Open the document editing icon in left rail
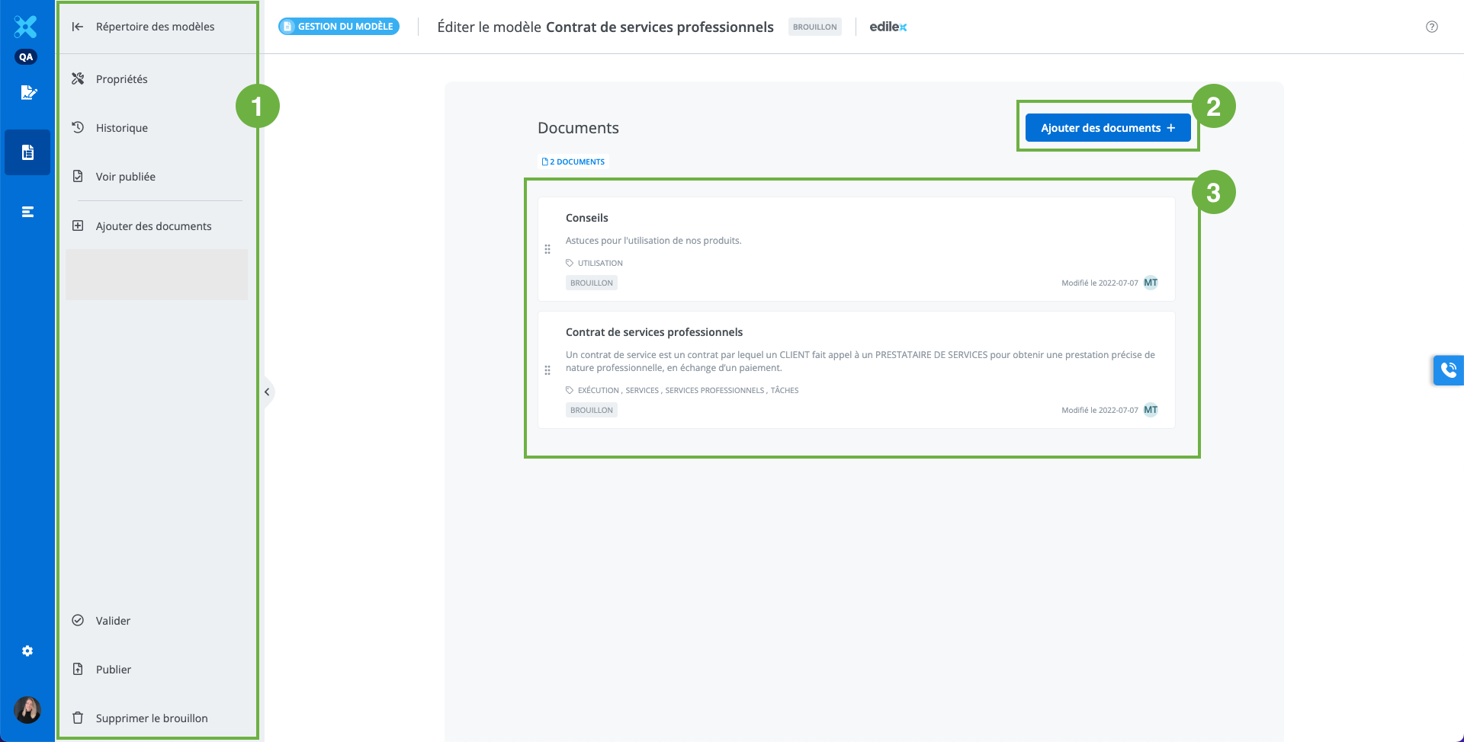The image size is (1464, 742). pos(28,93)
